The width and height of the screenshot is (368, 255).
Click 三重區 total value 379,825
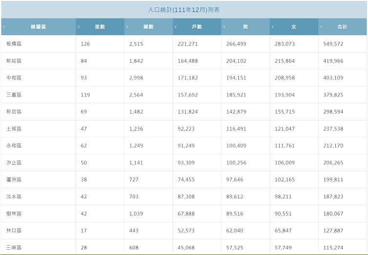(332, 95)
